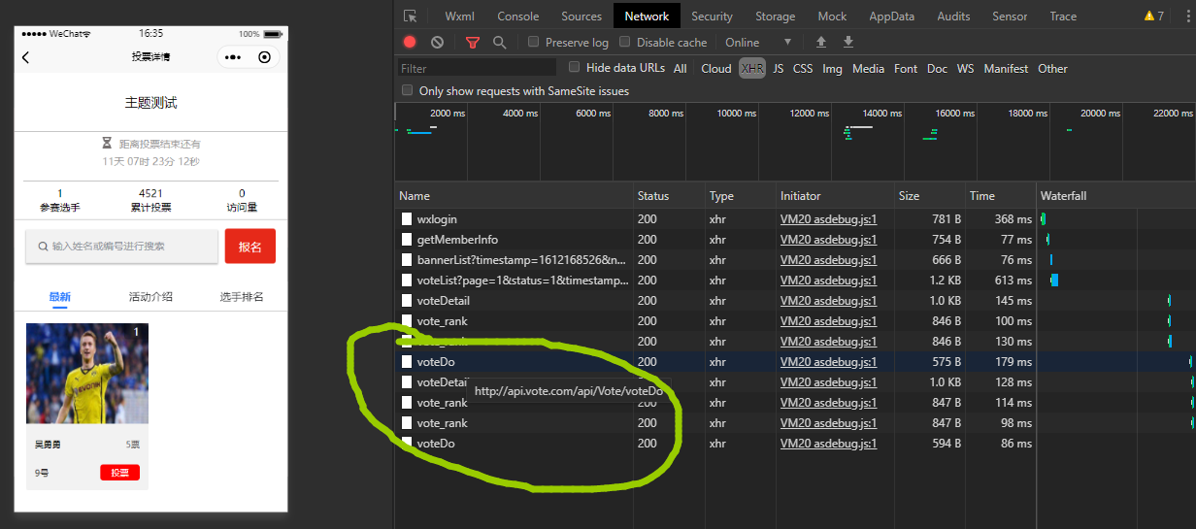Sort requests by Size column header
Screen dimensions: 1196x529
click(x=930, y=196)
